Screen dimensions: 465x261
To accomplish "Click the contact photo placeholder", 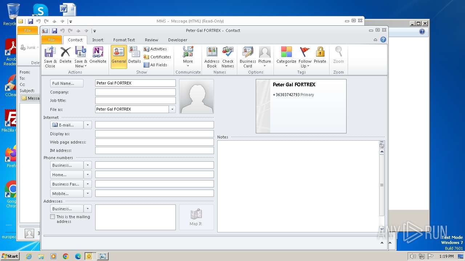I will coord(197,96).
